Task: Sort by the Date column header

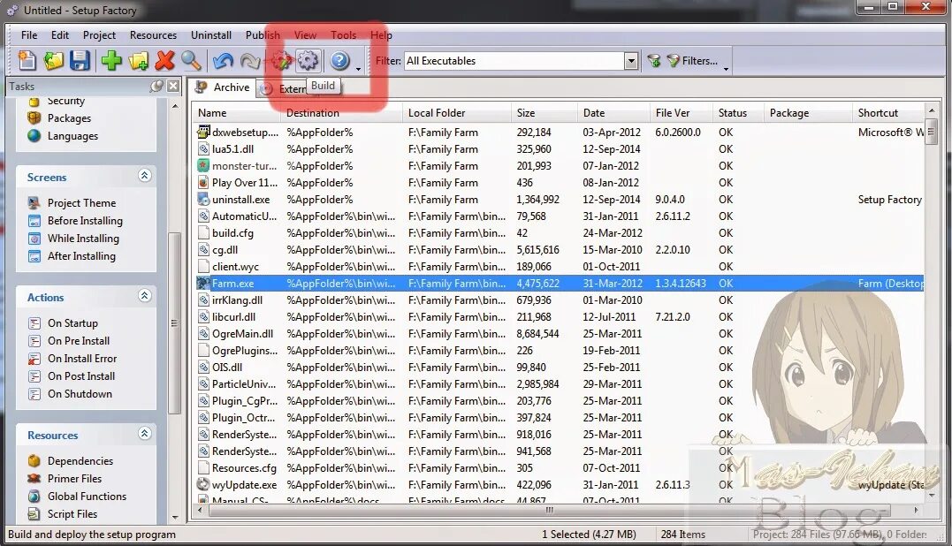Action: coord(613,113)
